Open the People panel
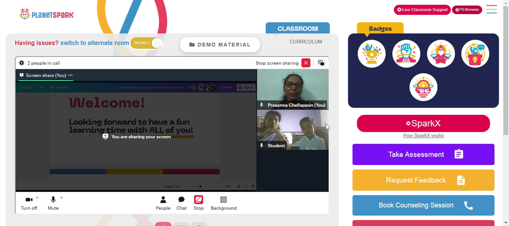This screenshot has width=509, height=226. 163,203
